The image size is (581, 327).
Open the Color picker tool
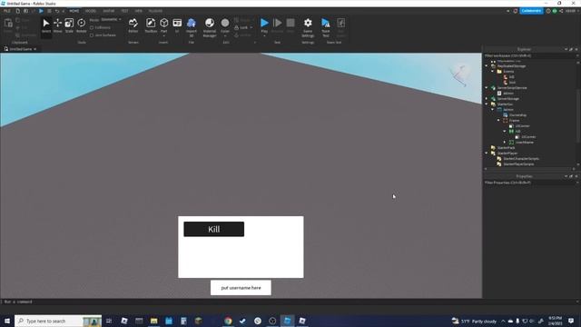[x=225, y=25]
